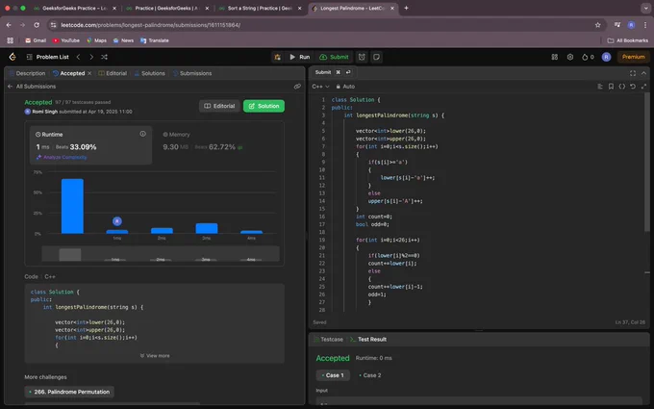Pick a random problem with shuffle icon
654x409 pixels.
tap(104, 57)
